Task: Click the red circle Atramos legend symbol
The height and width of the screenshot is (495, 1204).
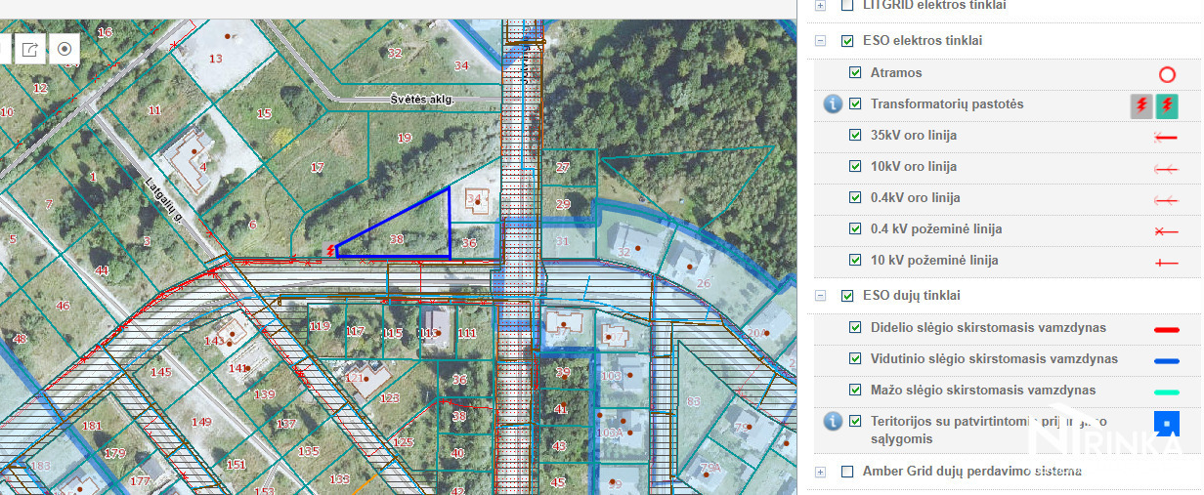Action: pyautogui.click(x=1166, y=74)
